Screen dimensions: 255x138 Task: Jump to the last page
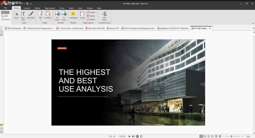click(133, 136)
